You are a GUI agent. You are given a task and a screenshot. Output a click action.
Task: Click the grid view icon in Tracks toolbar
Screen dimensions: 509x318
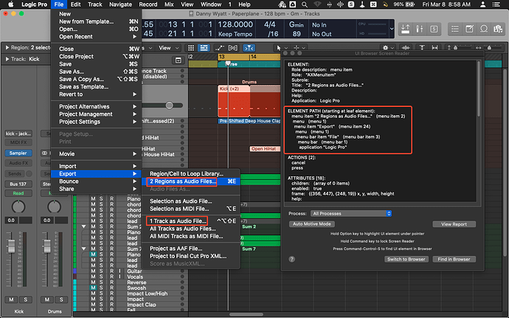[x=191, y=48]
